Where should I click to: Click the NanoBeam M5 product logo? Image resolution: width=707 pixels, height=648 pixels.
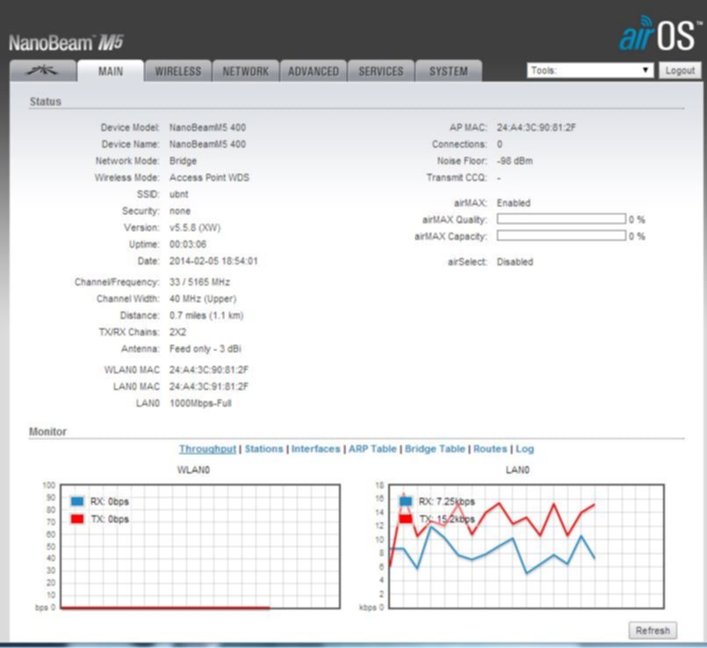pos(66,43)
